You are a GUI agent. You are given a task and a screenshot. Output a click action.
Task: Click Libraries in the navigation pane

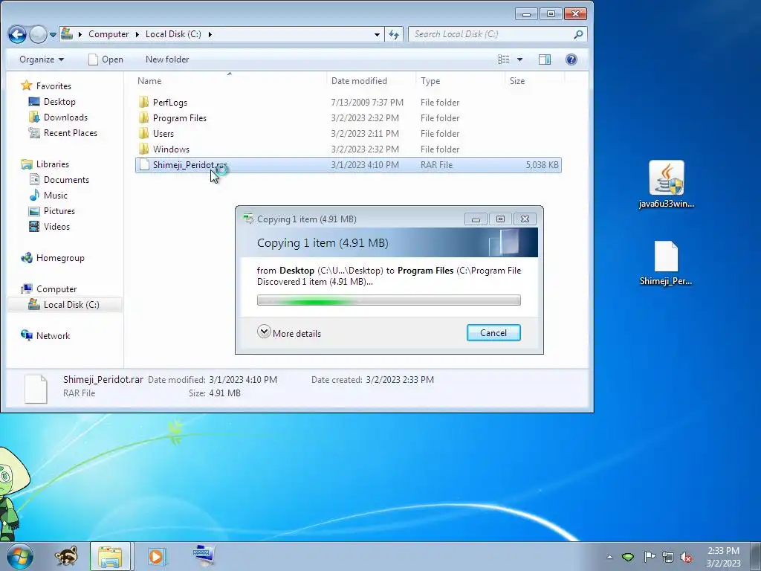tap(45, 164)
